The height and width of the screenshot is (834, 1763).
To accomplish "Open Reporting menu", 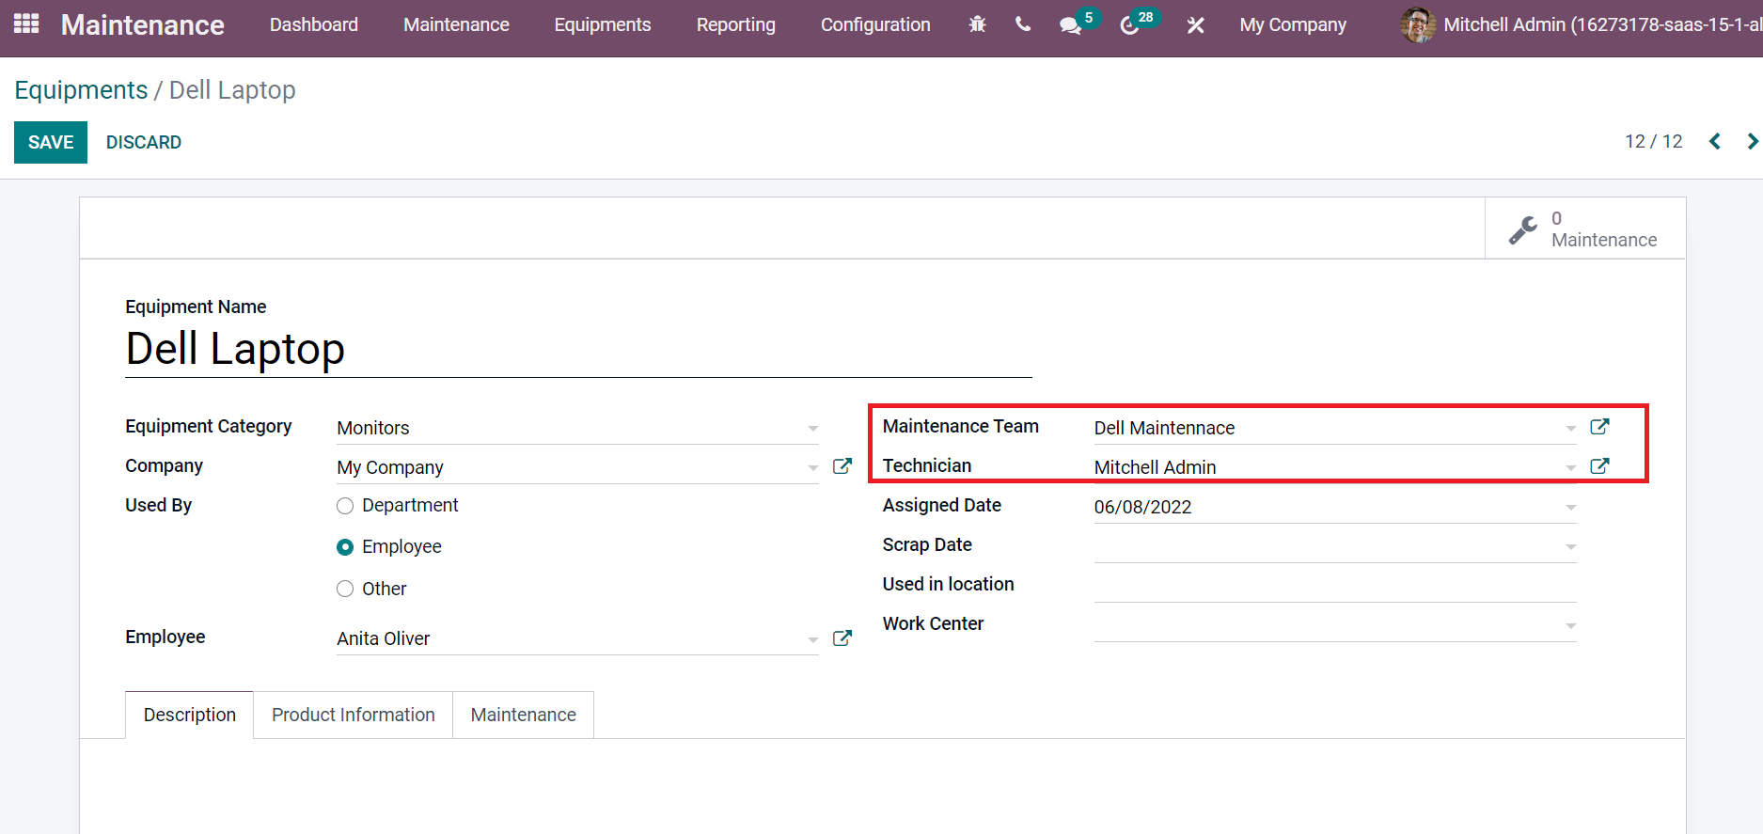I will tap(736, 25).
